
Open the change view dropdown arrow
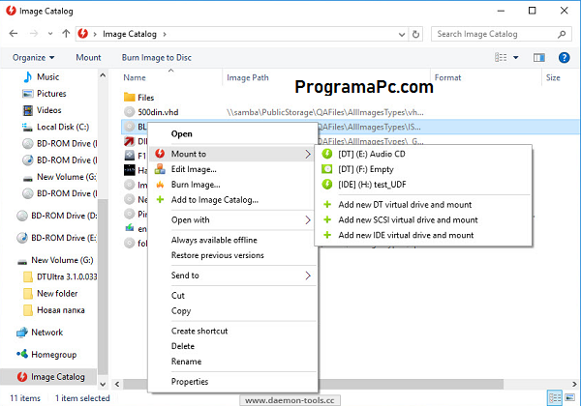click(x=518, y=57)
